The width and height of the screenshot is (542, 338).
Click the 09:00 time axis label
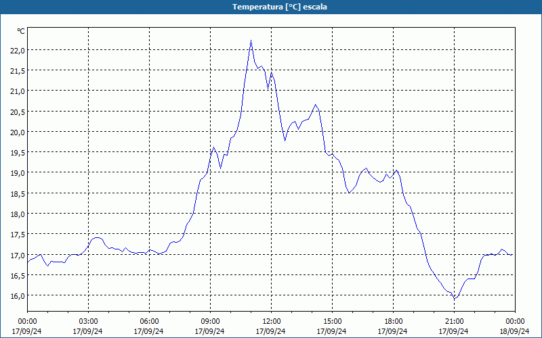click(210, 322)
